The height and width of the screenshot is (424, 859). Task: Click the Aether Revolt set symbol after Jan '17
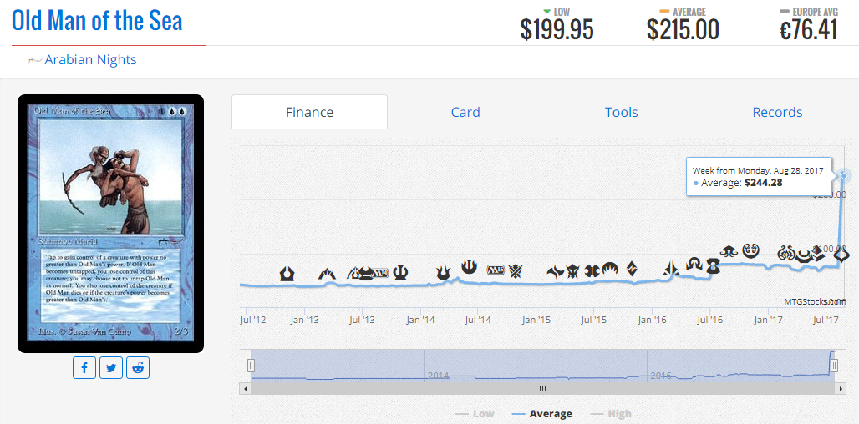coord(786,253)
